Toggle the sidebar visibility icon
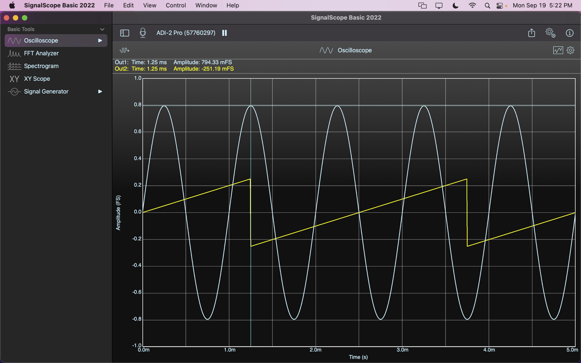Viewport: 581px width, 363px height. [124, 33]
